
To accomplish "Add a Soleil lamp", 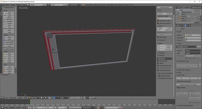I will pyautogui.click(x=9, y=56).
